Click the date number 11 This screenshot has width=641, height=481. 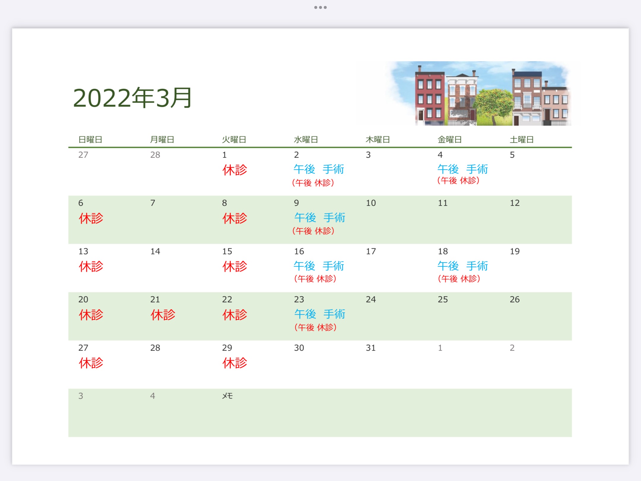pyautogui.click(x=443, y=203)
